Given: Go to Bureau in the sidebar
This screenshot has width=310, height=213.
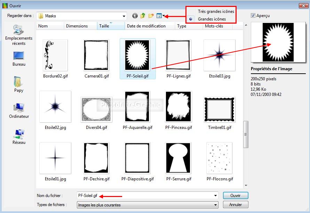Looking at the screenshot, I should click(19, 59).
